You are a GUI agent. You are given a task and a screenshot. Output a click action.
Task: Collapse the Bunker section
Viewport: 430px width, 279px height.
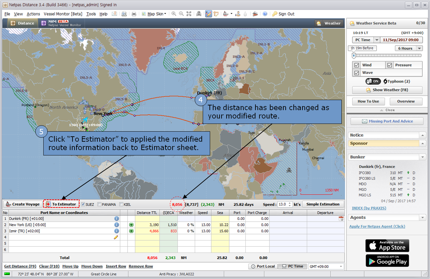(422, 157)
